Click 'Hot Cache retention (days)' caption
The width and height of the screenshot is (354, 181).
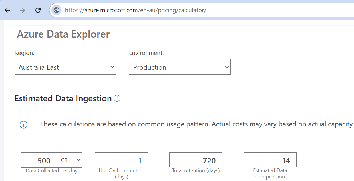[122, 174]
